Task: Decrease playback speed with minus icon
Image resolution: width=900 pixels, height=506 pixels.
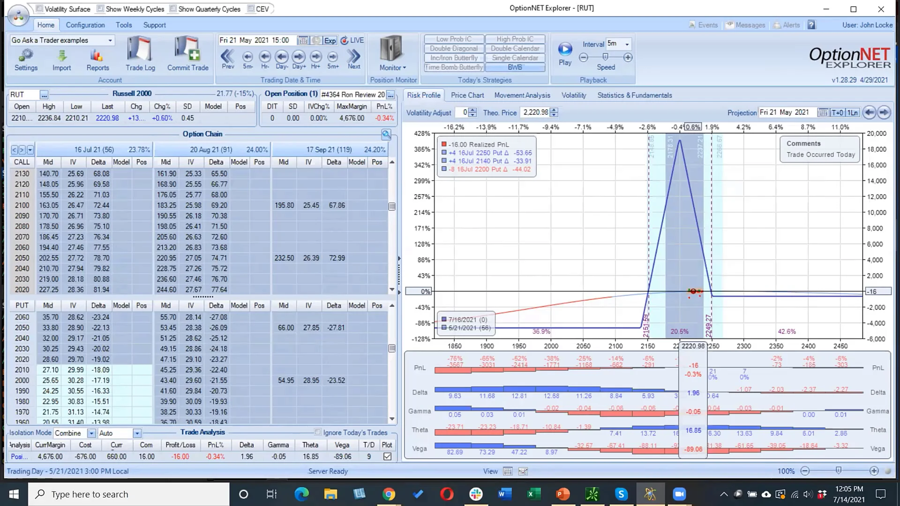Action: coord(584,57)
